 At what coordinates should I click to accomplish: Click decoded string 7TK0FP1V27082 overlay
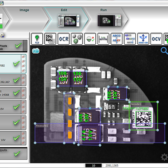[136, 109]
